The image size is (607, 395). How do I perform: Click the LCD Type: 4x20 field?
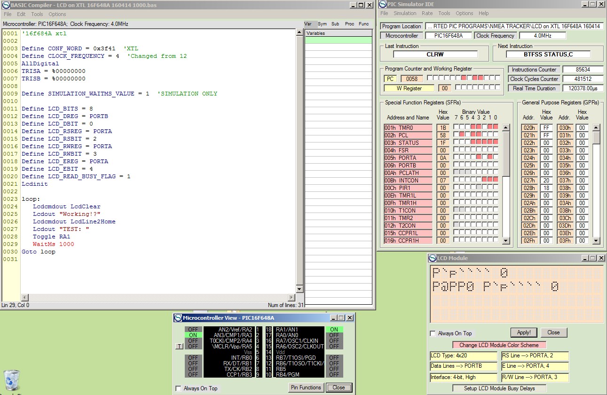(x=463, y=355)
